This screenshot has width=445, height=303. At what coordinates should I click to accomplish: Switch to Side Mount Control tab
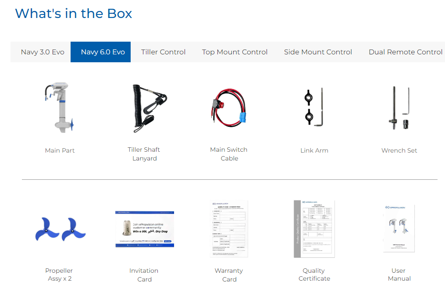[x=318, y=52]
